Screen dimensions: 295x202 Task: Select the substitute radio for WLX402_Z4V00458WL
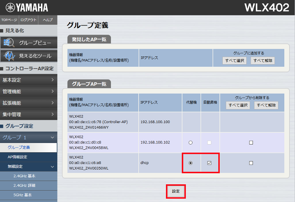[191, 142]
